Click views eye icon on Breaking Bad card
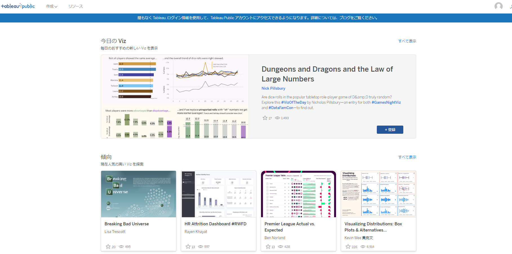 coord(121,247)
